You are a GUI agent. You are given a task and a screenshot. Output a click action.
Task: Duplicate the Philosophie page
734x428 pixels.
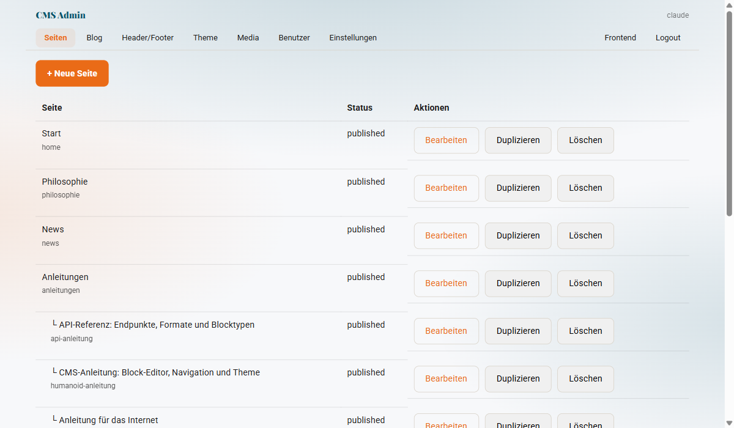coord(517,188)
